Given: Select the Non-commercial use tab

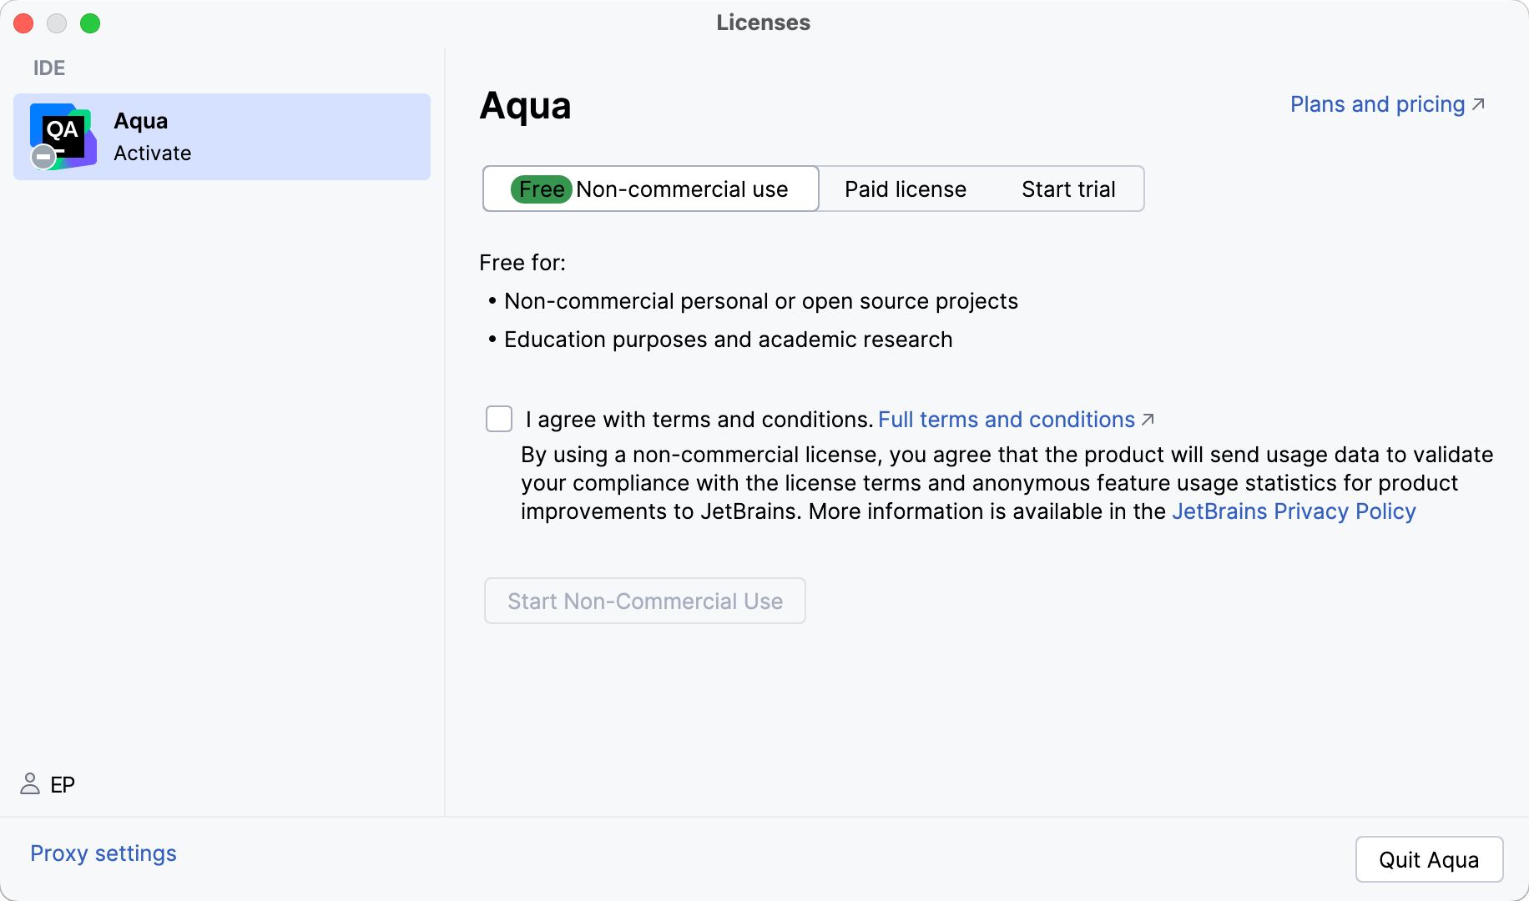Looking at the screenshot, I should (651, 189).
